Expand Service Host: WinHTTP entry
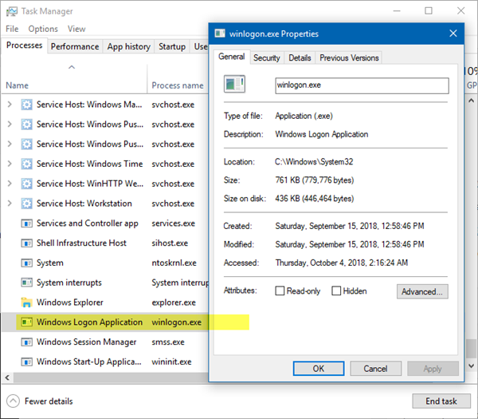This screenshot has height=419, width=478. (10, 184)
